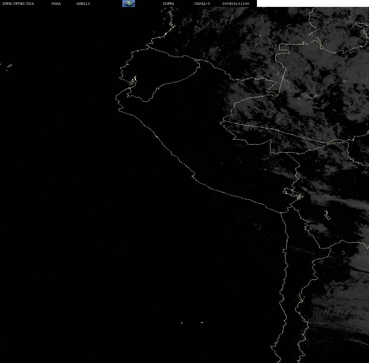Image resolution: width=369 pixels, height=363 pixels.
Task: Select the INPE/CPTEC/DSA header text
Action: 18,3
